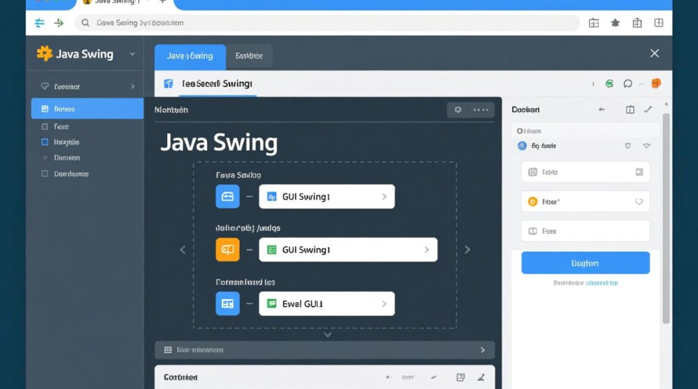Open the chat bubble icon near the avatar

click(x=628, y=84)
